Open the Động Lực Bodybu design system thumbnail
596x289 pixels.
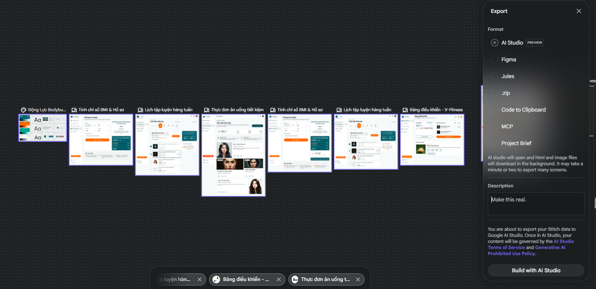[43, 128]
